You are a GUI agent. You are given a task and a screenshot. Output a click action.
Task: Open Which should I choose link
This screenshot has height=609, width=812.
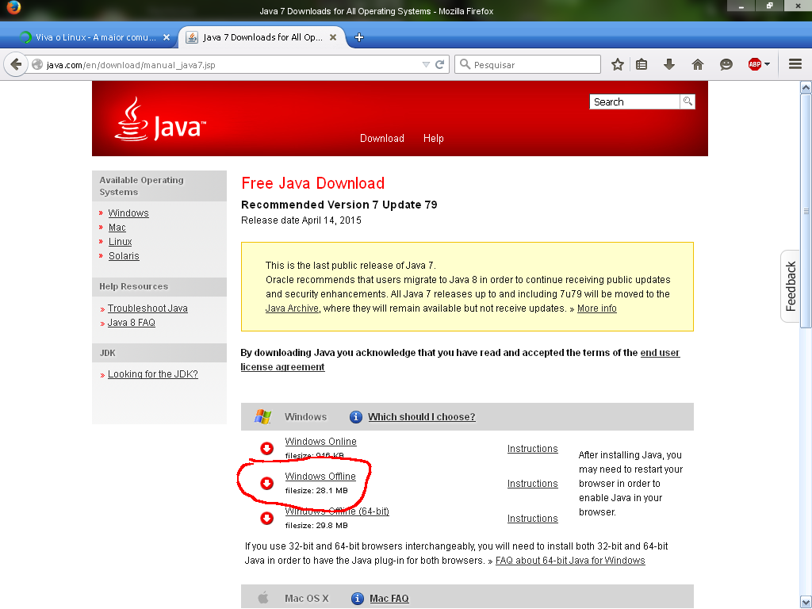pyautogui.click(x=422, y=417)
